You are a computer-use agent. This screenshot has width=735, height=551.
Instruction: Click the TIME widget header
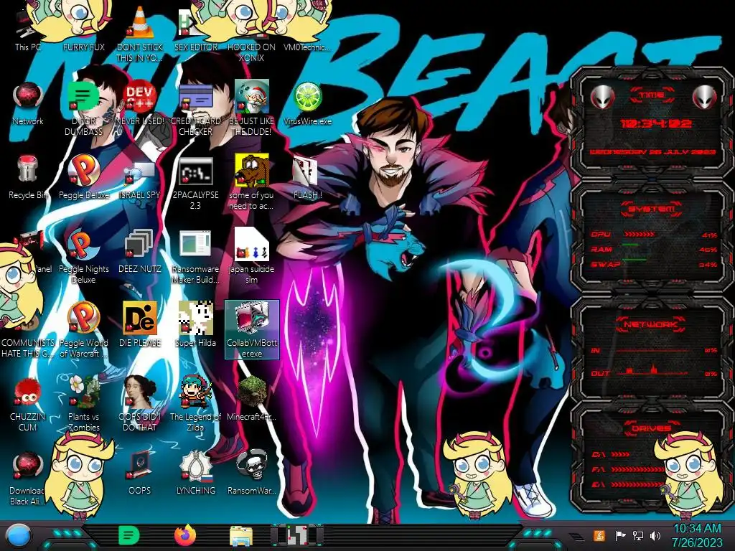coord(652,95)
